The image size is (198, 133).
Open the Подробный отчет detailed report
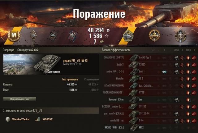coord(20,99)
